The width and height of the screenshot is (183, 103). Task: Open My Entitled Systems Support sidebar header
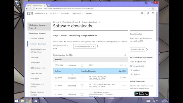[x=39, y=27]
